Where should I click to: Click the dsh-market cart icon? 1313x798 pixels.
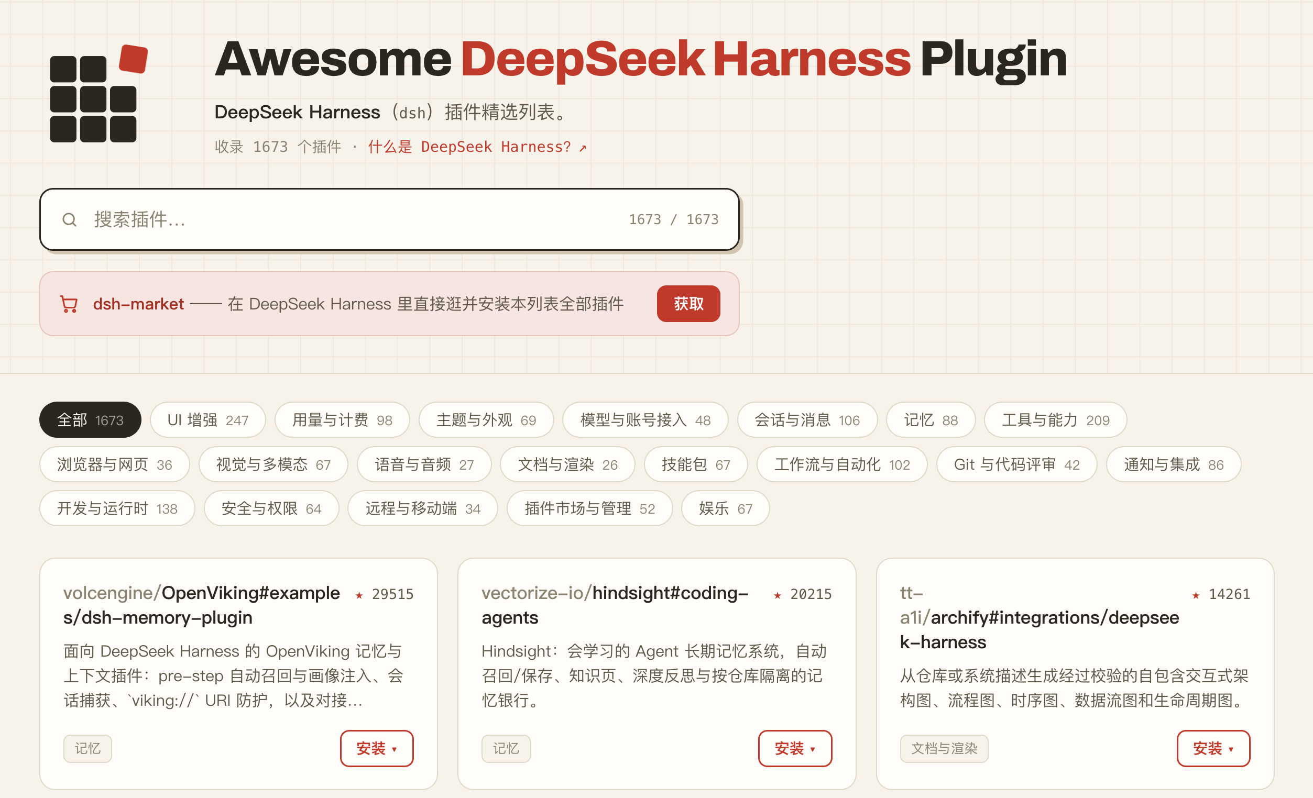pyautogui.click(x=69, y=304)
